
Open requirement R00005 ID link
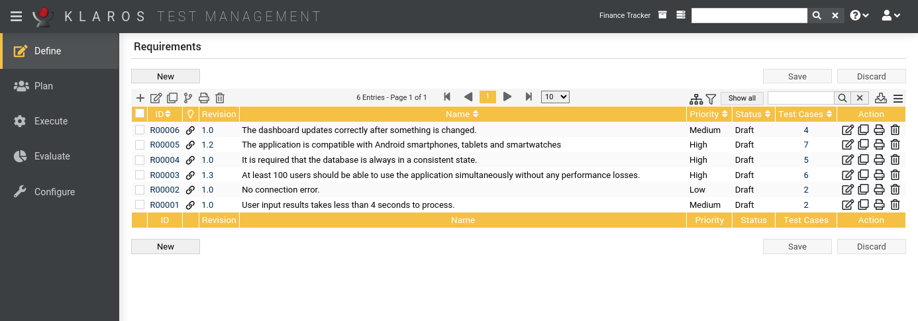164,145
